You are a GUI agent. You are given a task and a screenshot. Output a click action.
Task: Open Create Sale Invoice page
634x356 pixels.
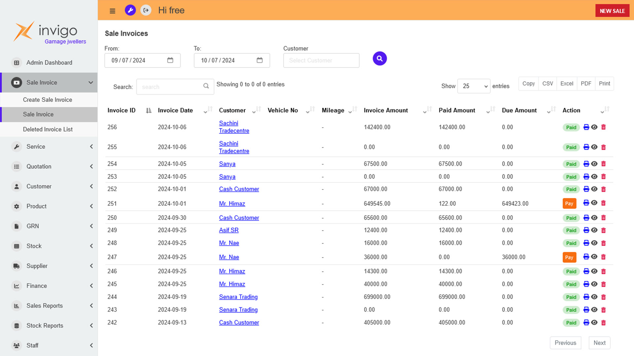(48, 100)
